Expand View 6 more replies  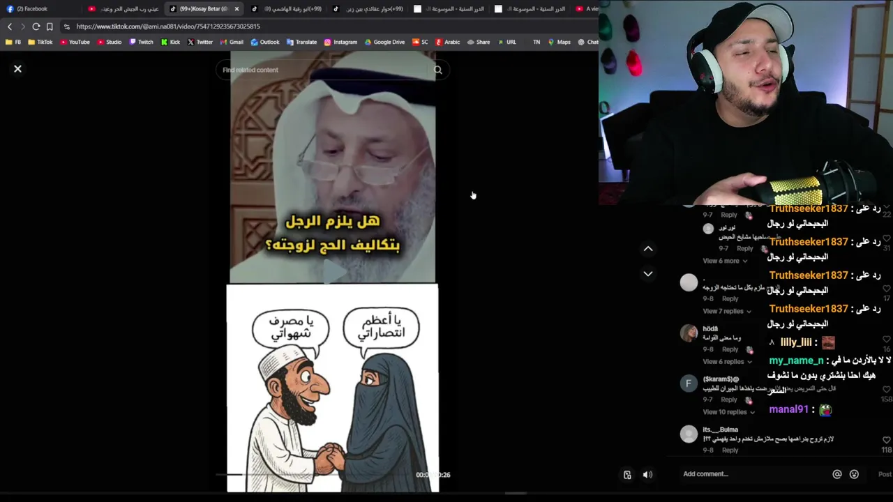(725, 261)
